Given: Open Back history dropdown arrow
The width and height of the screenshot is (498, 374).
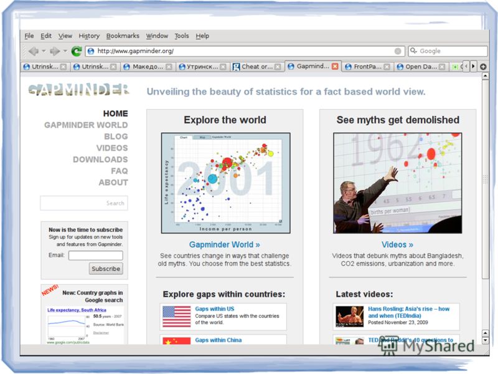Looking at the screenshot, I should pyautogui.click(x=44, y=51).
